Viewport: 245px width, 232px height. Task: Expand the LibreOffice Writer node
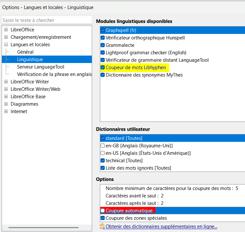(x=6, y=81)
